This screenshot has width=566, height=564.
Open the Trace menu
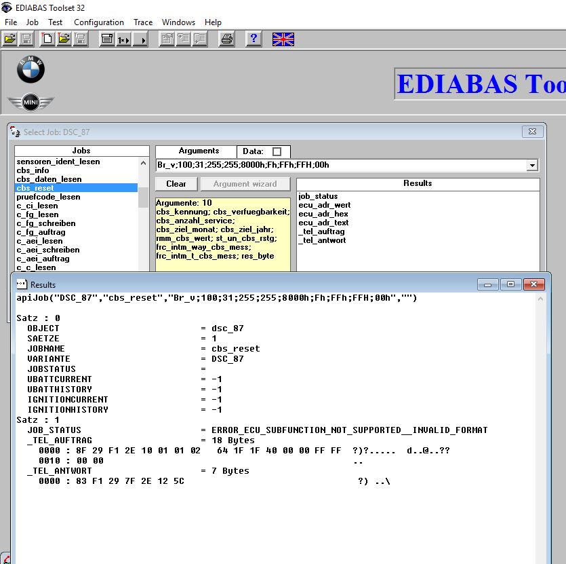[143, 22]
